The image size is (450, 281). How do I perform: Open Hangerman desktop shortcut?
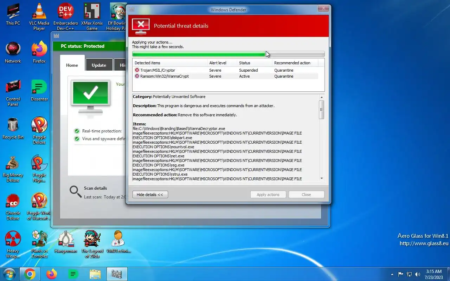[x=66, y=242]
